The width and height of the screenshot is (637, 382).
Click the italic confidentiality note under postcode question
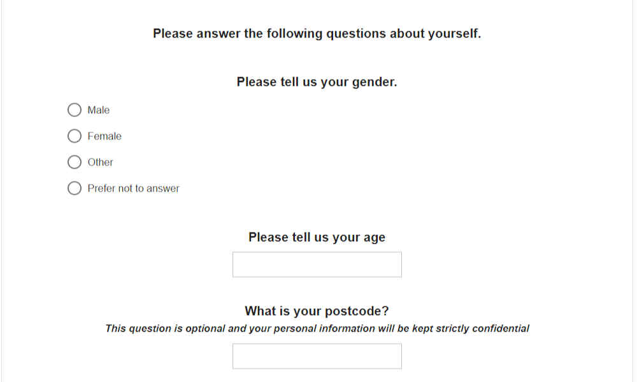coord(317,329)
